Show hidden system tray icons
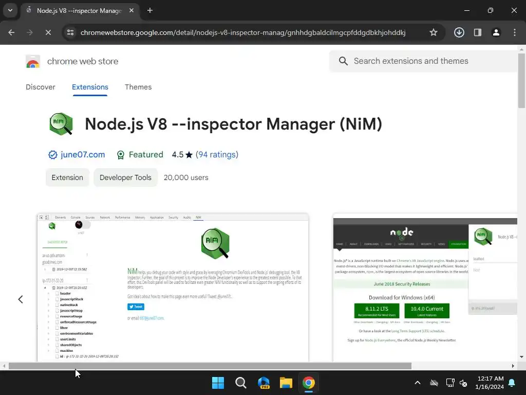 (418, 383)
